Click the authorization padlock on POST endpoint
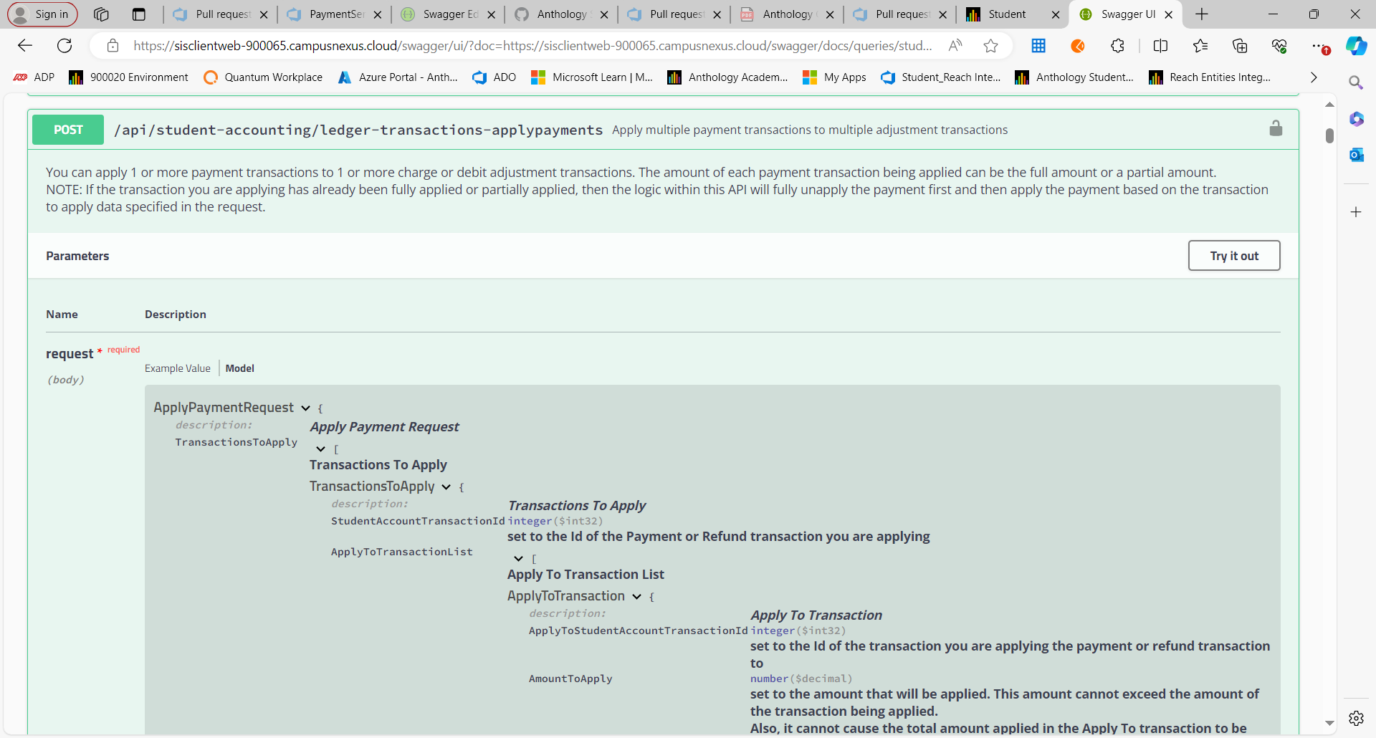The width and height of the screenshot is (1376, 738). (x=1276, y=129)
